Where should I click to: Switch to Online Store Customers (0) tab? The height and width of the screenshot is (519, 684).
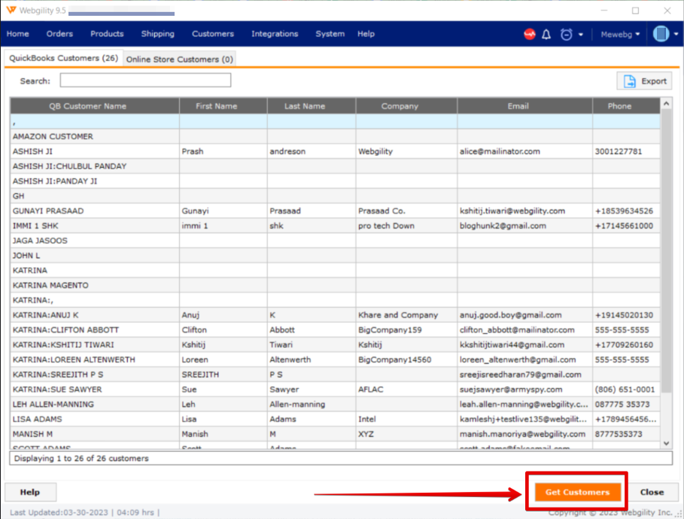[180, 59]
